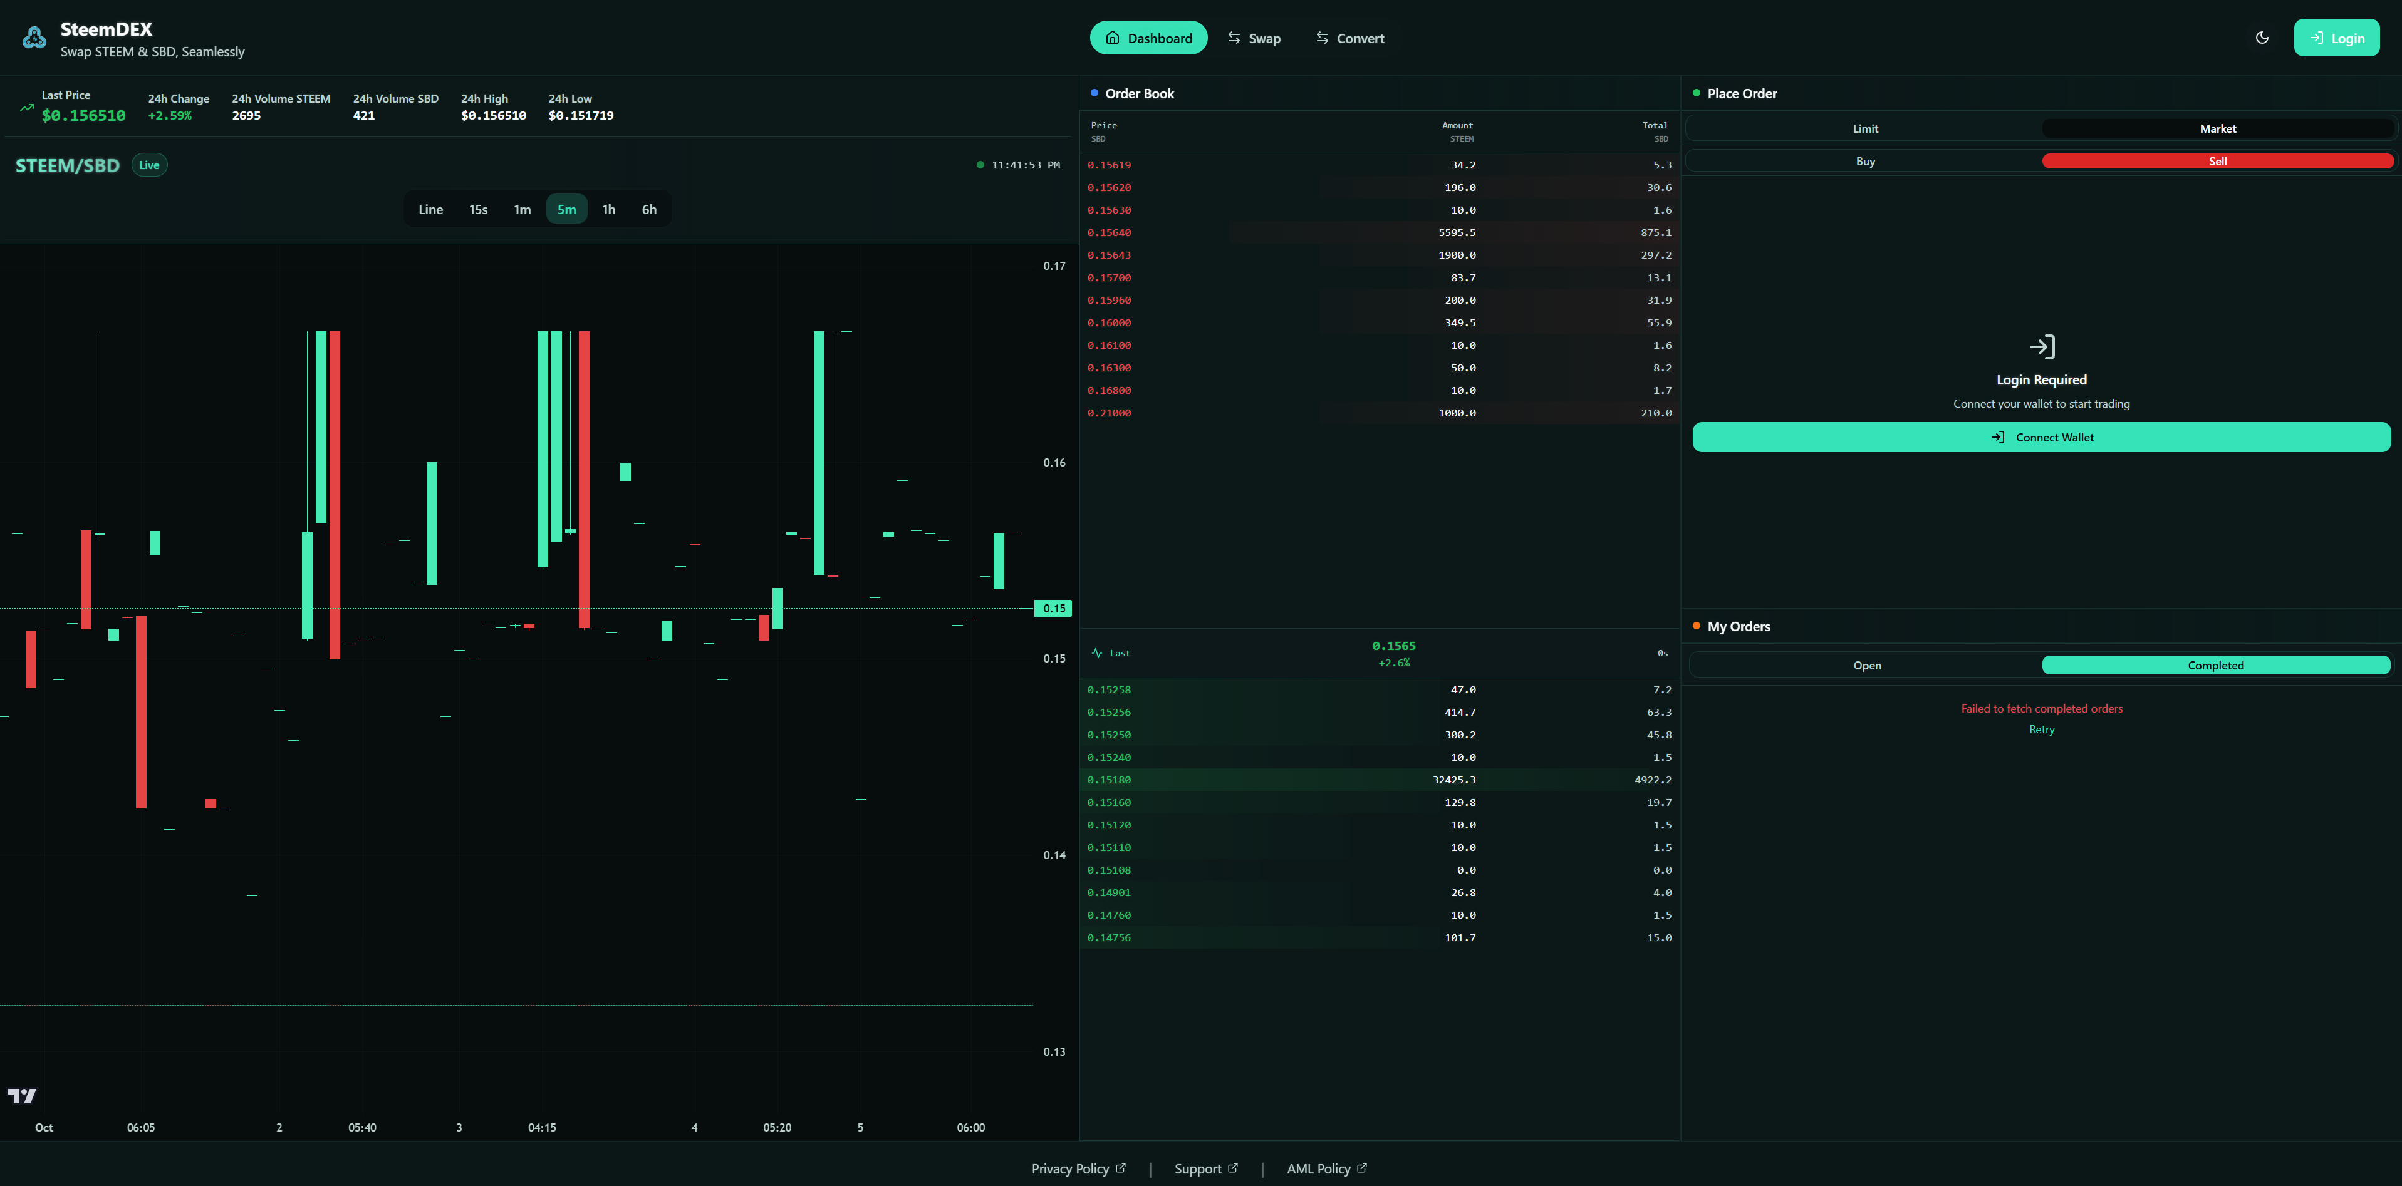Click Support external link icon
The height and width of the screenshot is (1186, 2402).
1233,1168
